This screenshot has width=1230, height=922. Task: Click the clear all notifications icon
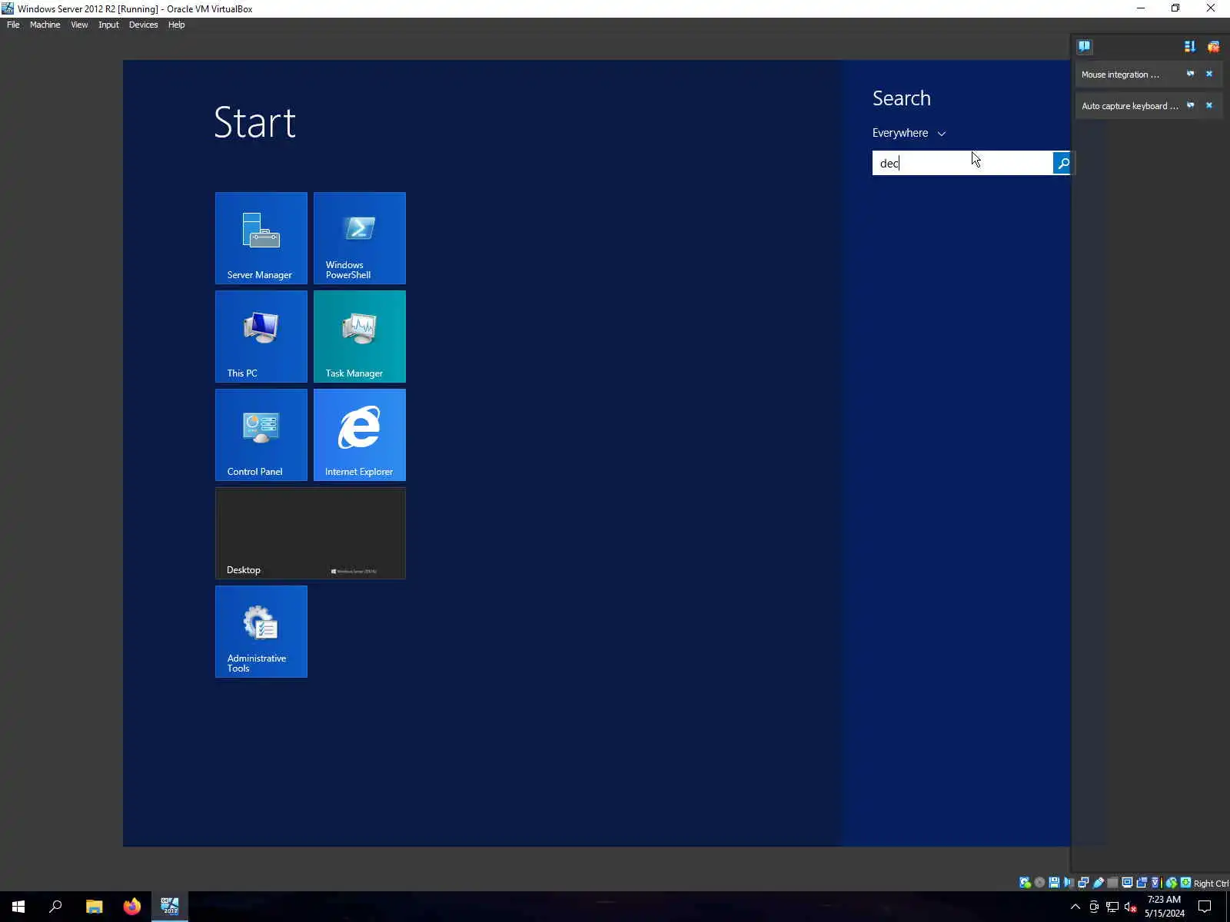click(x=1213, y=46)
